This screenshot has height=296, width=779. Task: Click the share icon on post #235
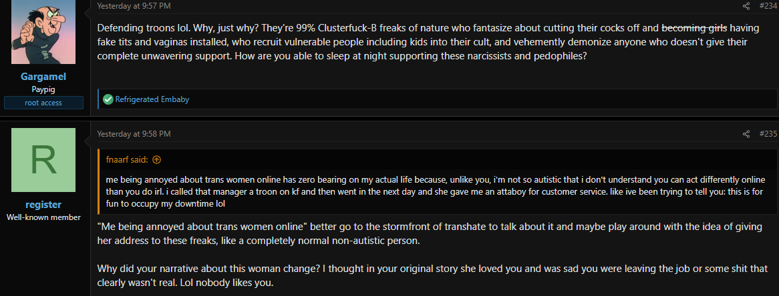(746, 134)
